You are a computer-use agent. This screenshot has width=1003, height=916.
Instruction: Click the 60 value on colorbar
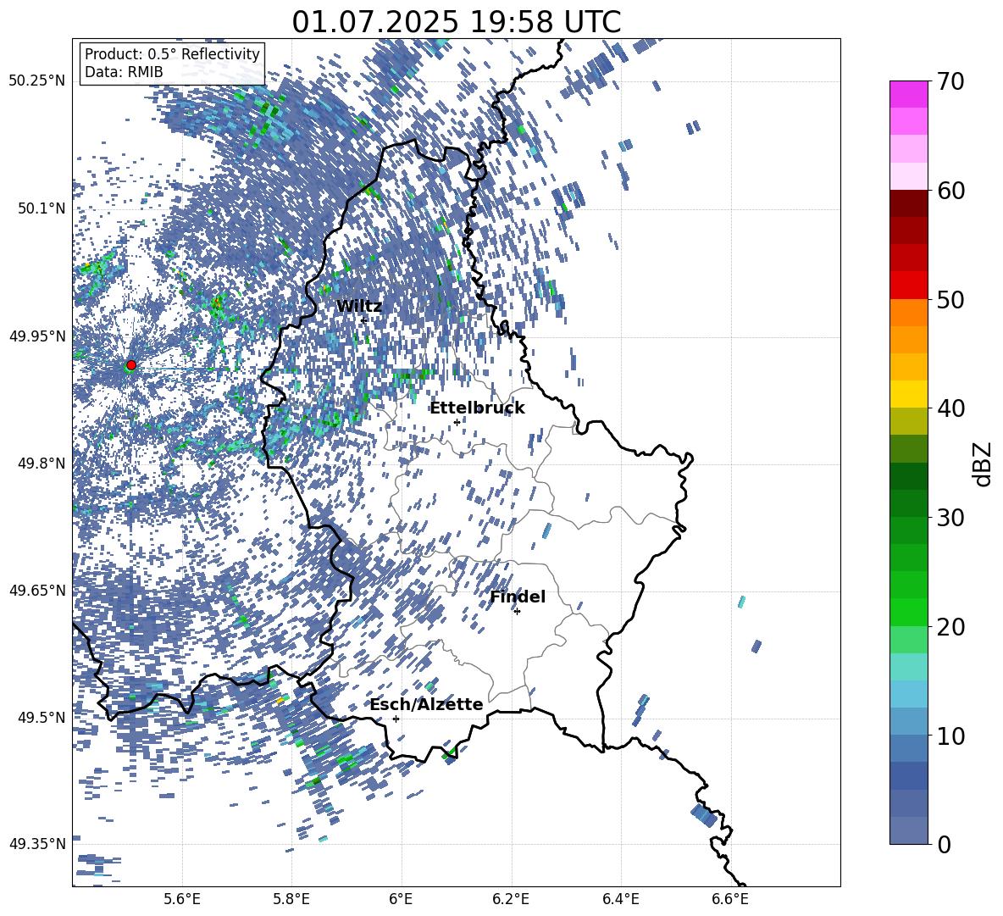pos(950,191)
